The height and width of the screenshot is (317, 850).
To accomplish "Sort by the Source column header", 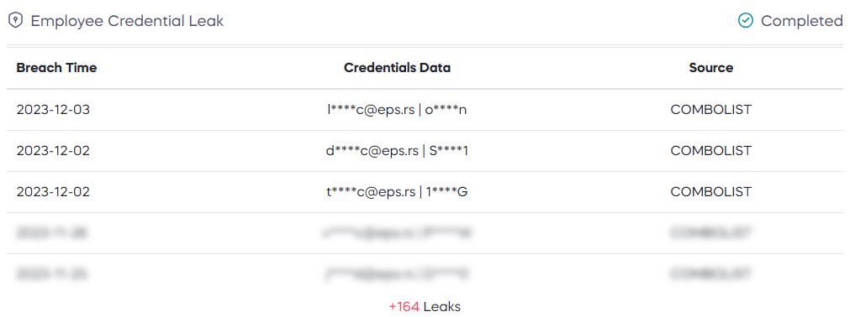I will (711, 68).
